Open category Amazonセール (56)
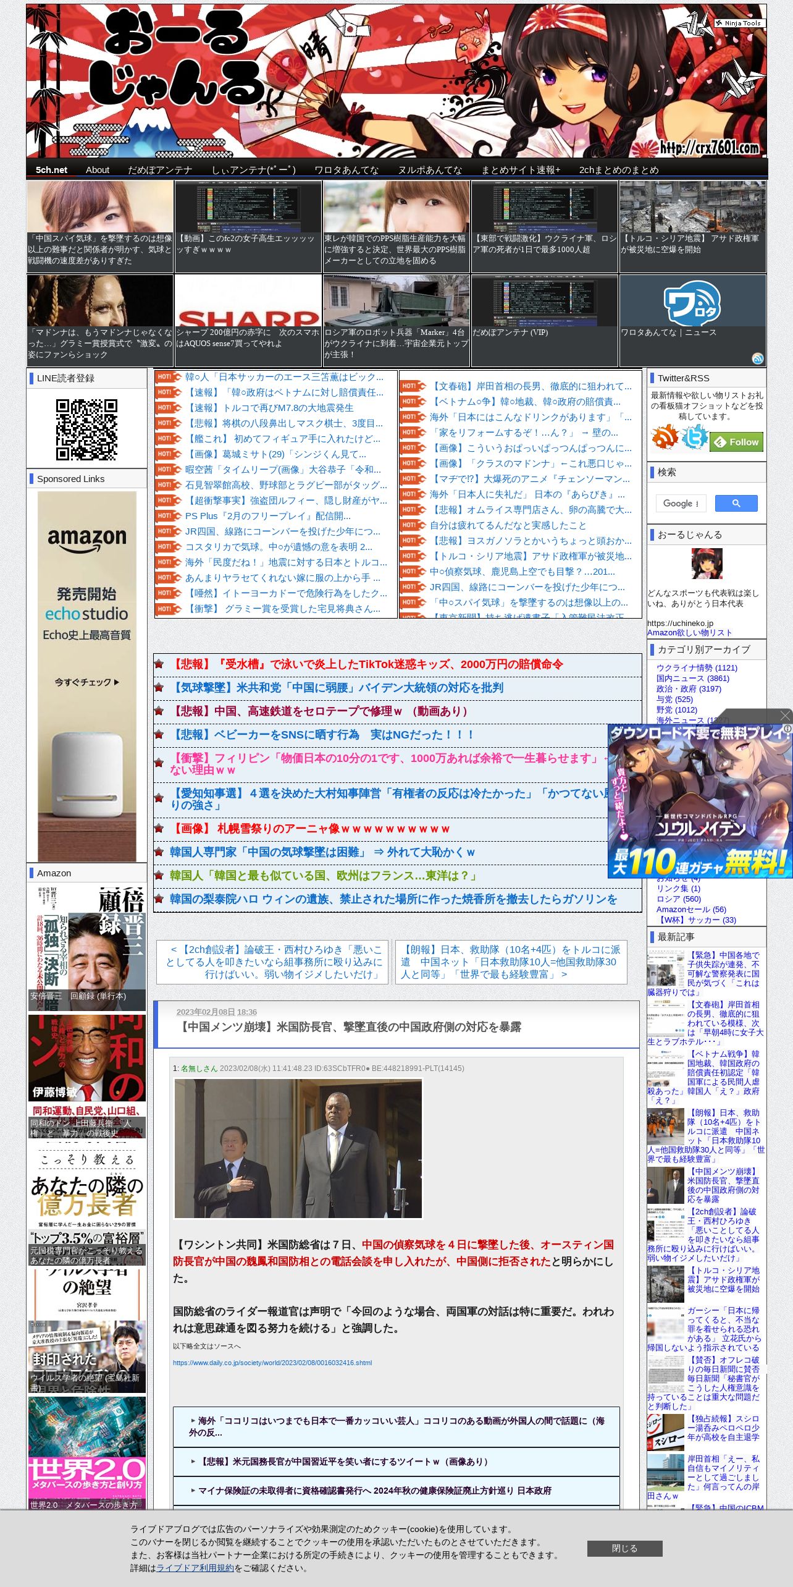Image resolution: width=793 pixels, height=1587 pixels. click(x=691, y=910)
